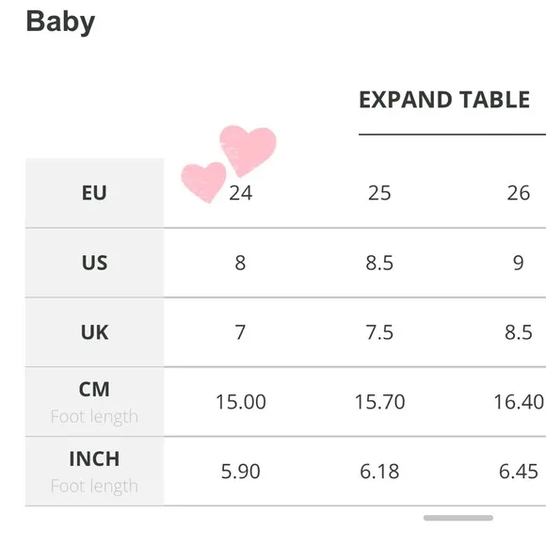
Task: Select the UK row header
Action: pos(94,332)
